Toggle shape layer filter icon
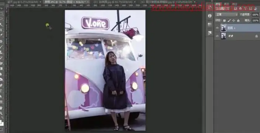 [250, 8]
